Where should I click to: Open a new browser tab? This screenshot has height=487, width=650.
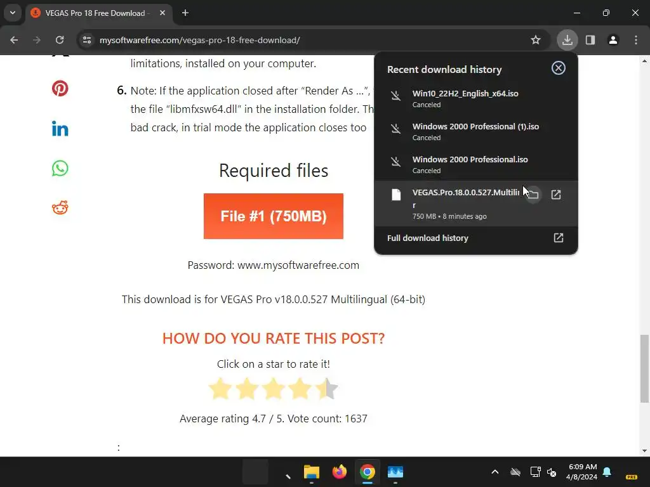[185, 13]
